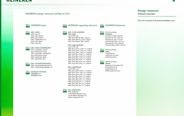The height and width of the screenshot is (116, 184).
Task: Select HNV_Logo_Rev file name
Action: [x=36, y=43]
